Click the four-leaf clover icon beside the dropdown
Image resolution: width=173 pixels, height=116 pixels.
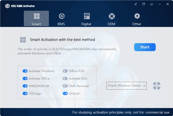157,86
